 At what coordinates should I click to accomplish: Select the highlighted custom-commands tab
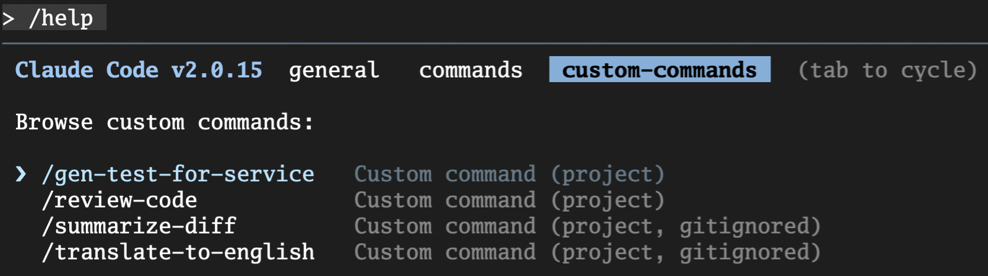click(659, 70)
